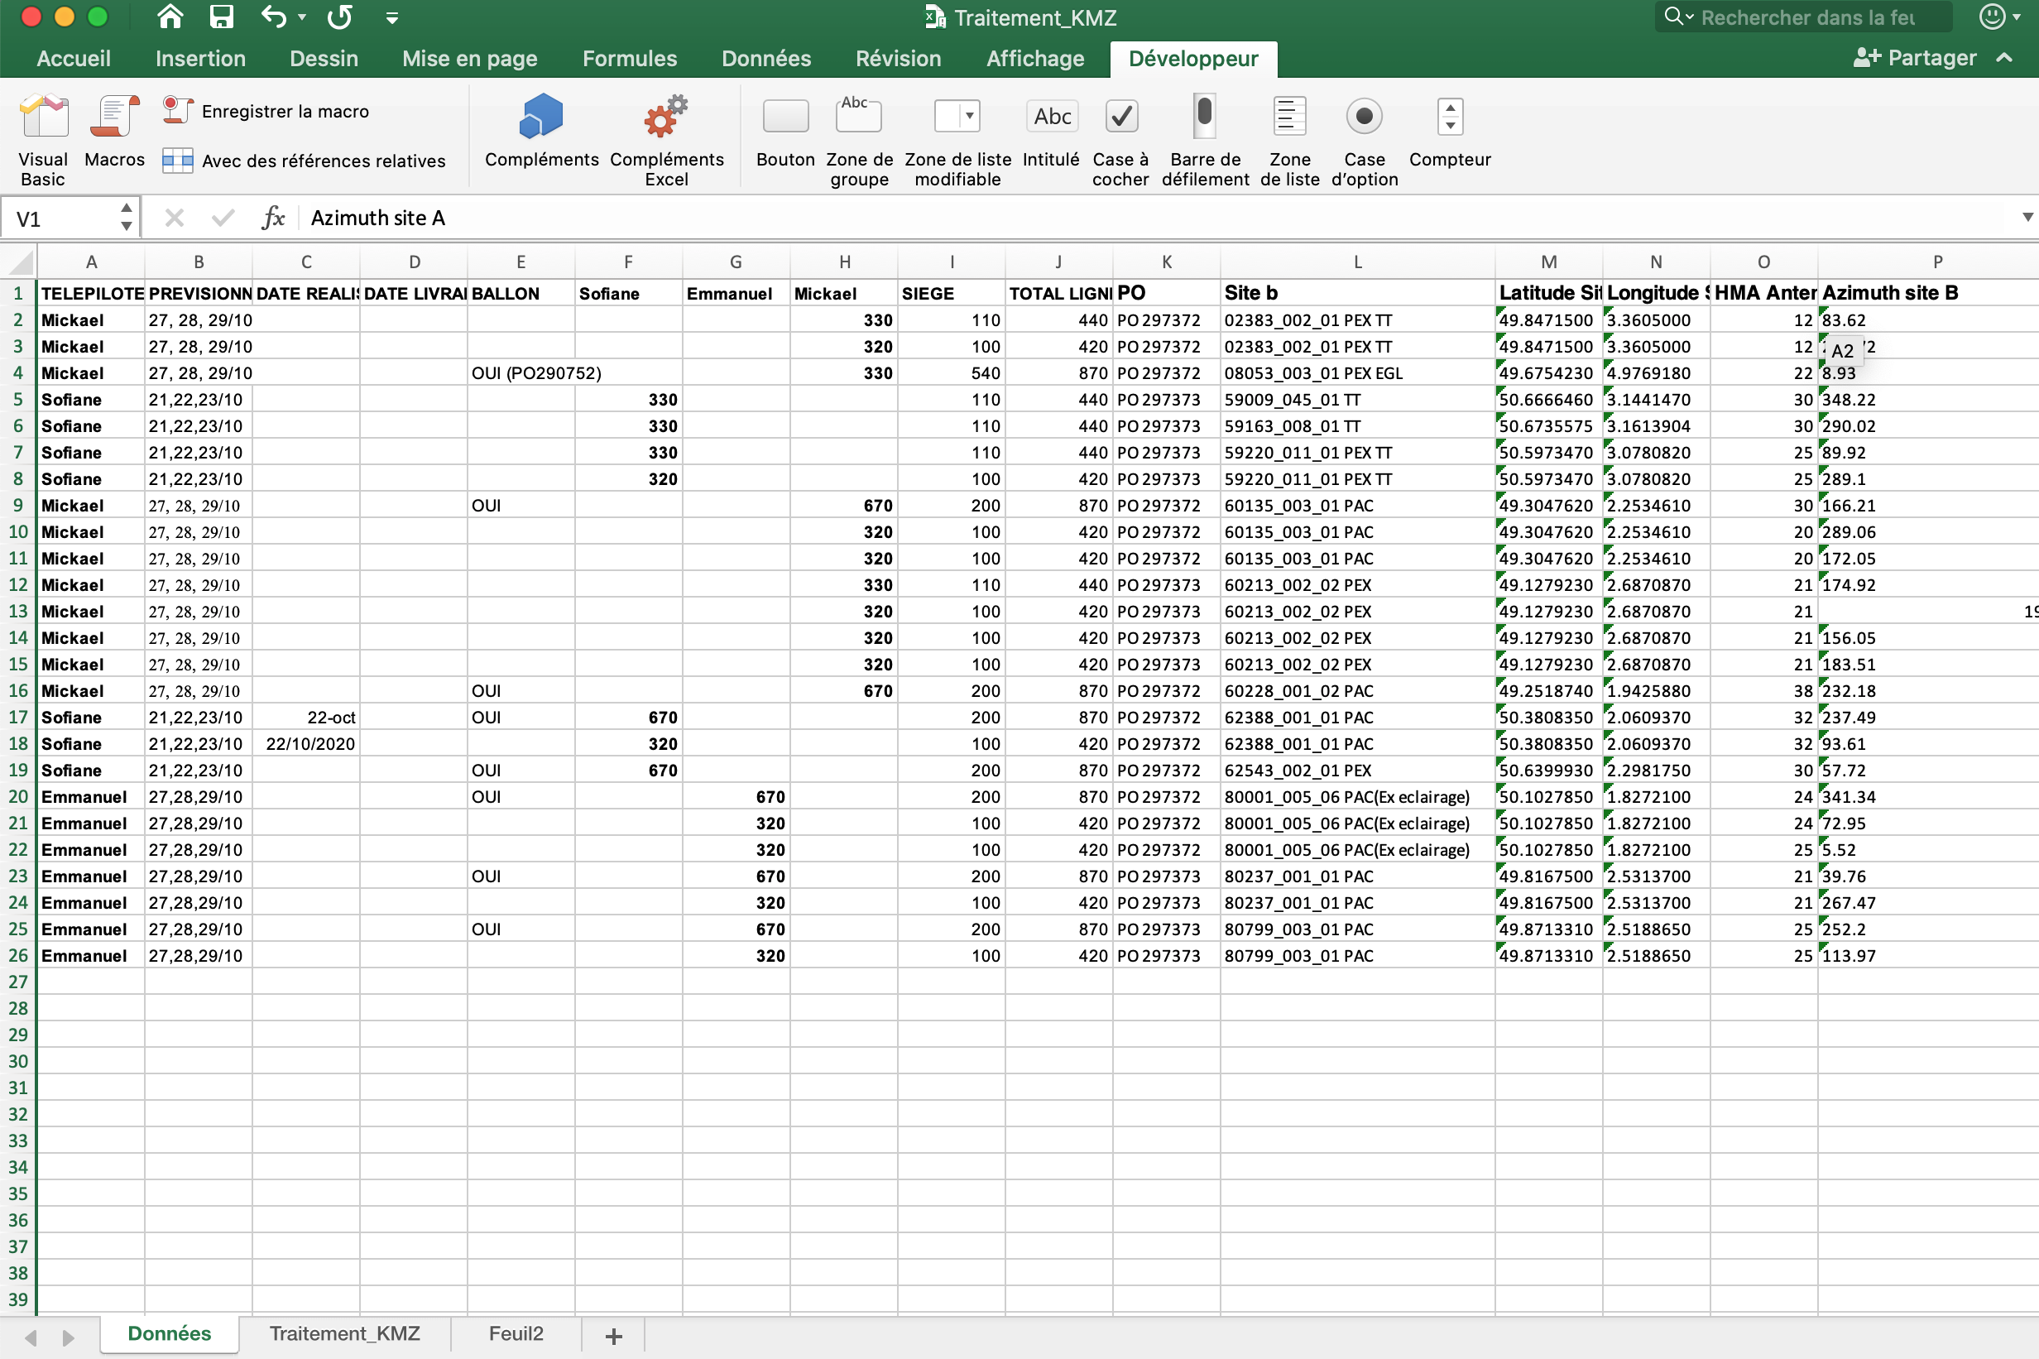Save the workbook with the disk icon

click(x=222, y=17)
